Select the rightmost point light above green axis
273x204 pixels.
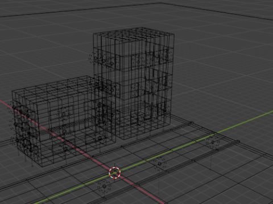click(x=213, y=142)
